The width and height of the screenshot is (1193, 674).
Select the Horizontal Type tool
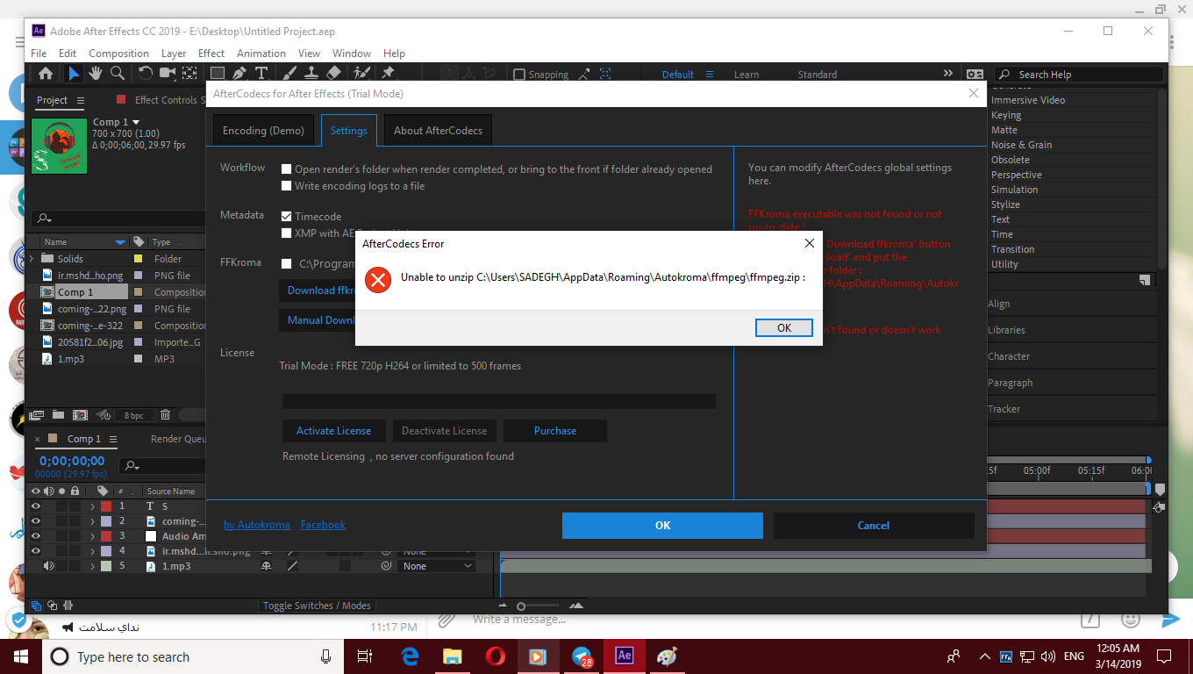[x=261, y=75]
